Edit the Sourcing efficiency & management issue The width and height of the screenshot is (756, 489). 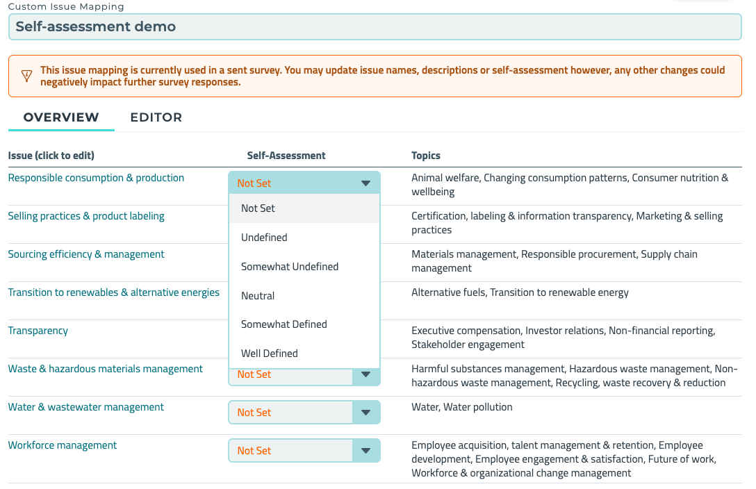click(86, 254)
